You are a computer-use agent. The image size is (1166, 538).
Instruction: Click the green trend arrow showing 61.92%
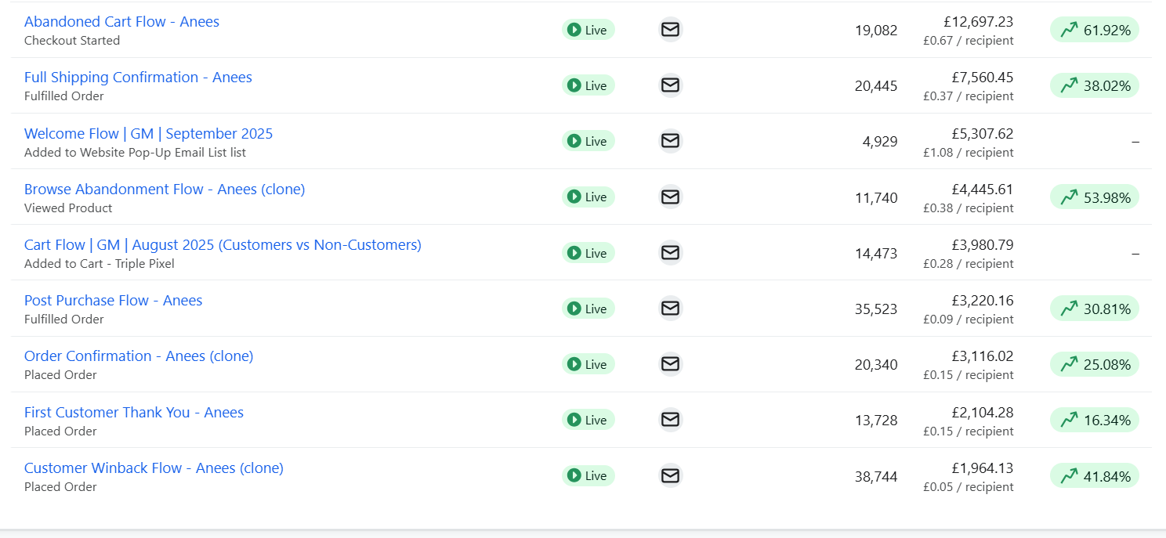pyautogui.click(x=1094, y=29)
